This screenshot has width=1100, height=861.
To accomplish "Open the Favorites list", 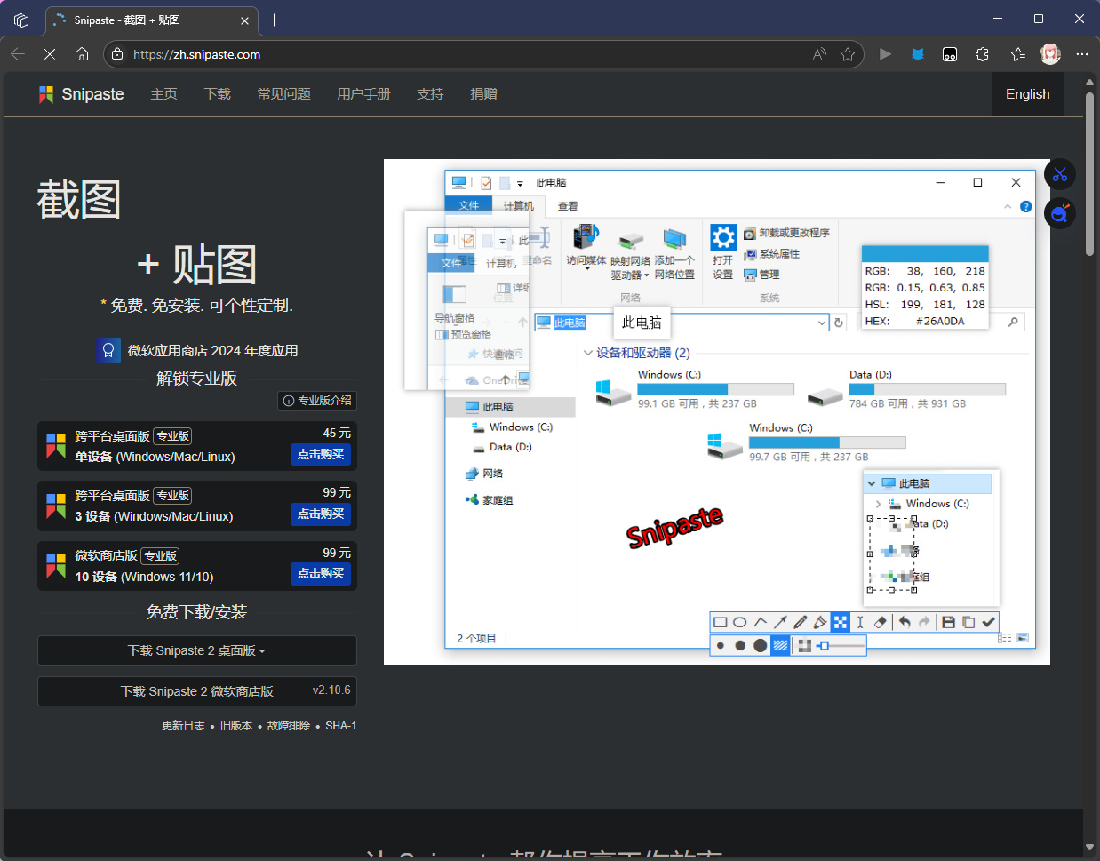I will click(1018, 54).
